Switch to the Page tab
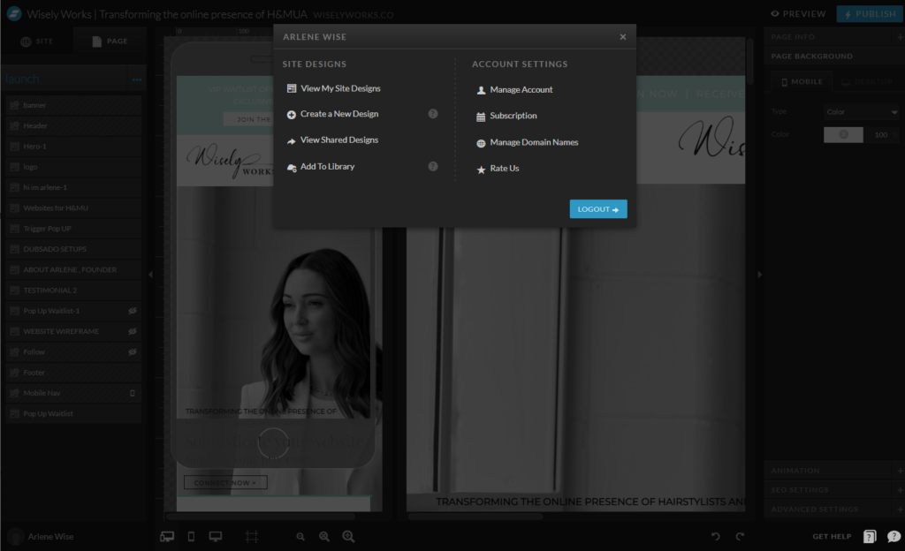Screen dimensions: 905x551 tap(110, 42)
